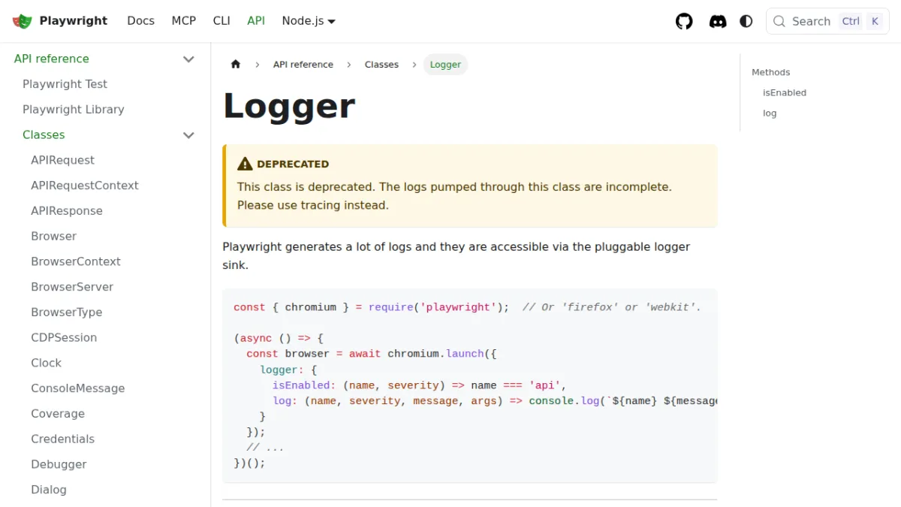Open the GitHub repository icon
The image size is (901, 507).
click(x=684, y=21)
